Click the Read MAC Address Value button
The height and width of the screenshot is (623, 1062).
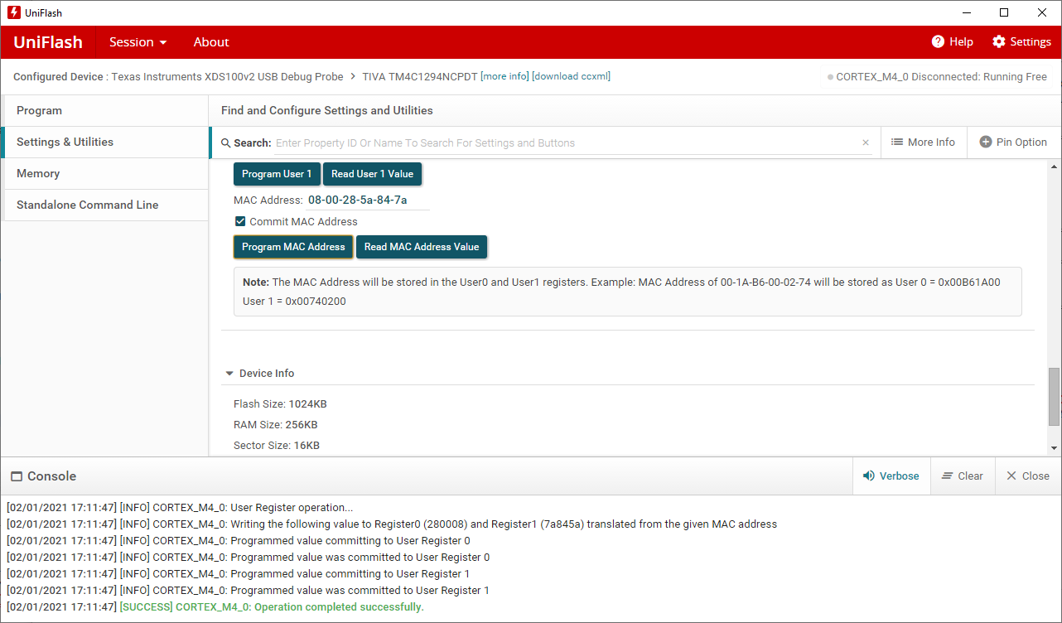tap(422, 247)
